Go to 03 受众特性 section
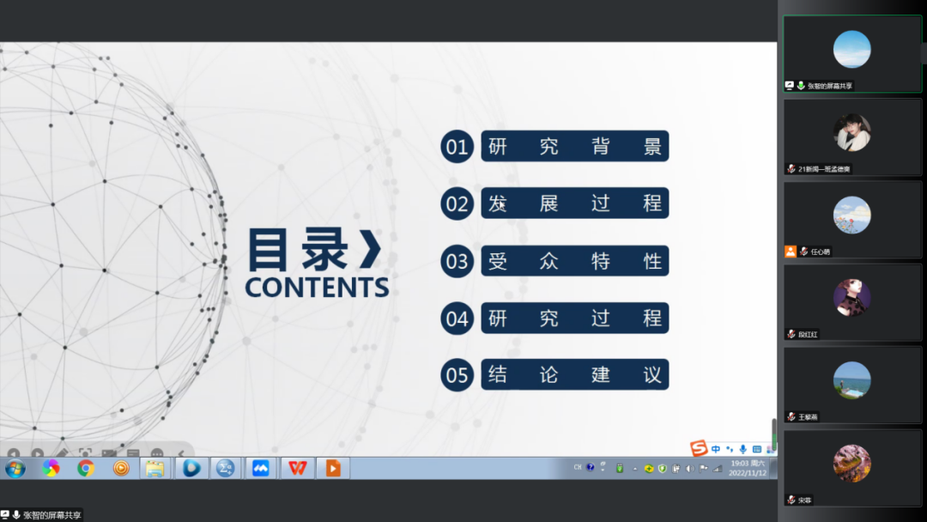The image size is (927, 522). [574, 261]
